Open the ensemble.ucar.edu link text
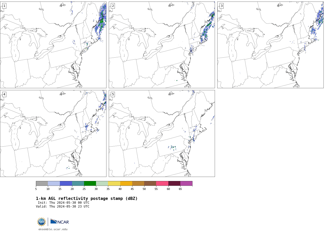326x232 pixels. (53, 229)
